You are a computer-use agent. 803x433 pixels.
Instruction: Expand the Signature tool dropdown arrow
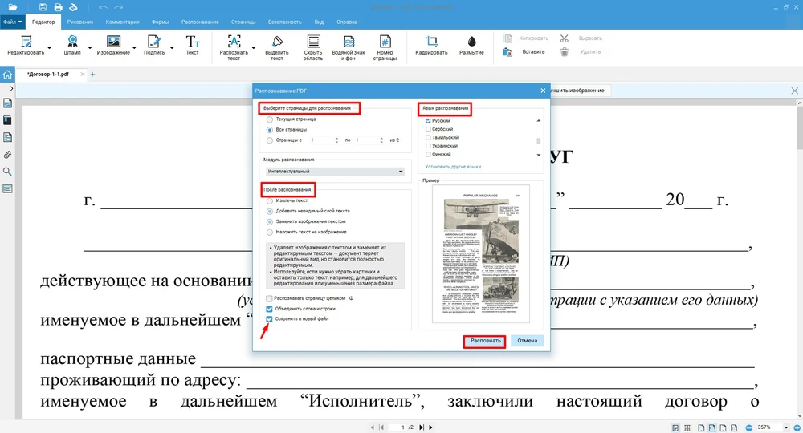click(171, 47)
